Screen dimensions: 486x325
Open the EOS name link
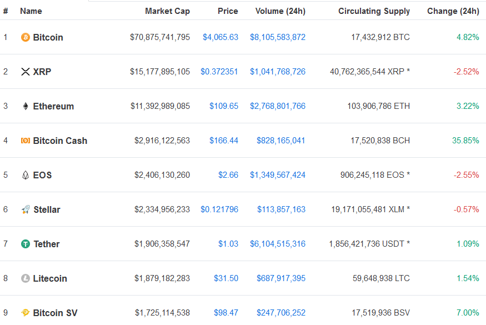42,175
